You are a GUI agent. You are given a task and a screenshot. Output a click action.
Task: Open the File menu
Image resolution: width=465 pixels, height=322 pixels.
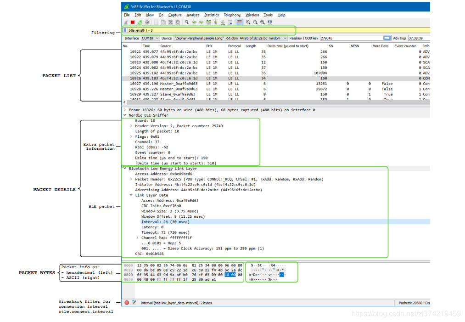click(x=127, y=15)
